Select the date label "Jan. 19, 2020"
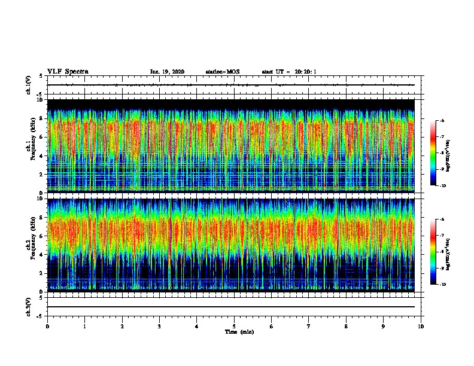474x366 pixels. pos(167,72)
